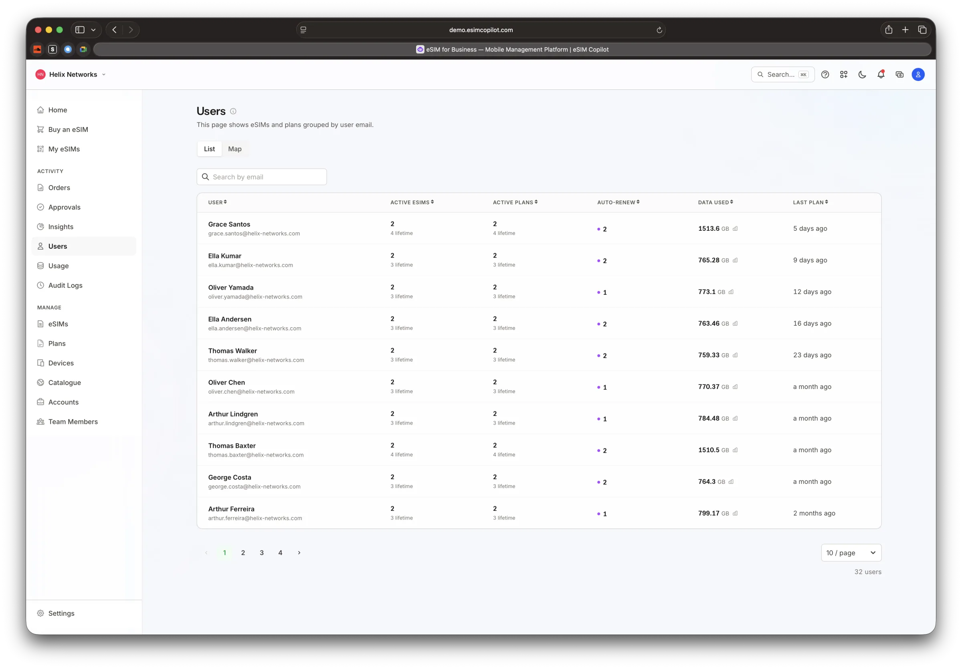Click oliver.chen@helix-networks.com email
This screenshot has width=962, height=669.
251,392
